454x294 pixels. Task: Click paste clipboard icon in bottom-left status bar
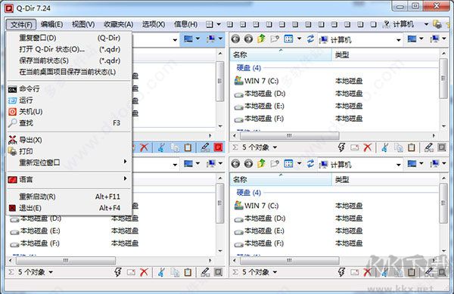point(188,272)
